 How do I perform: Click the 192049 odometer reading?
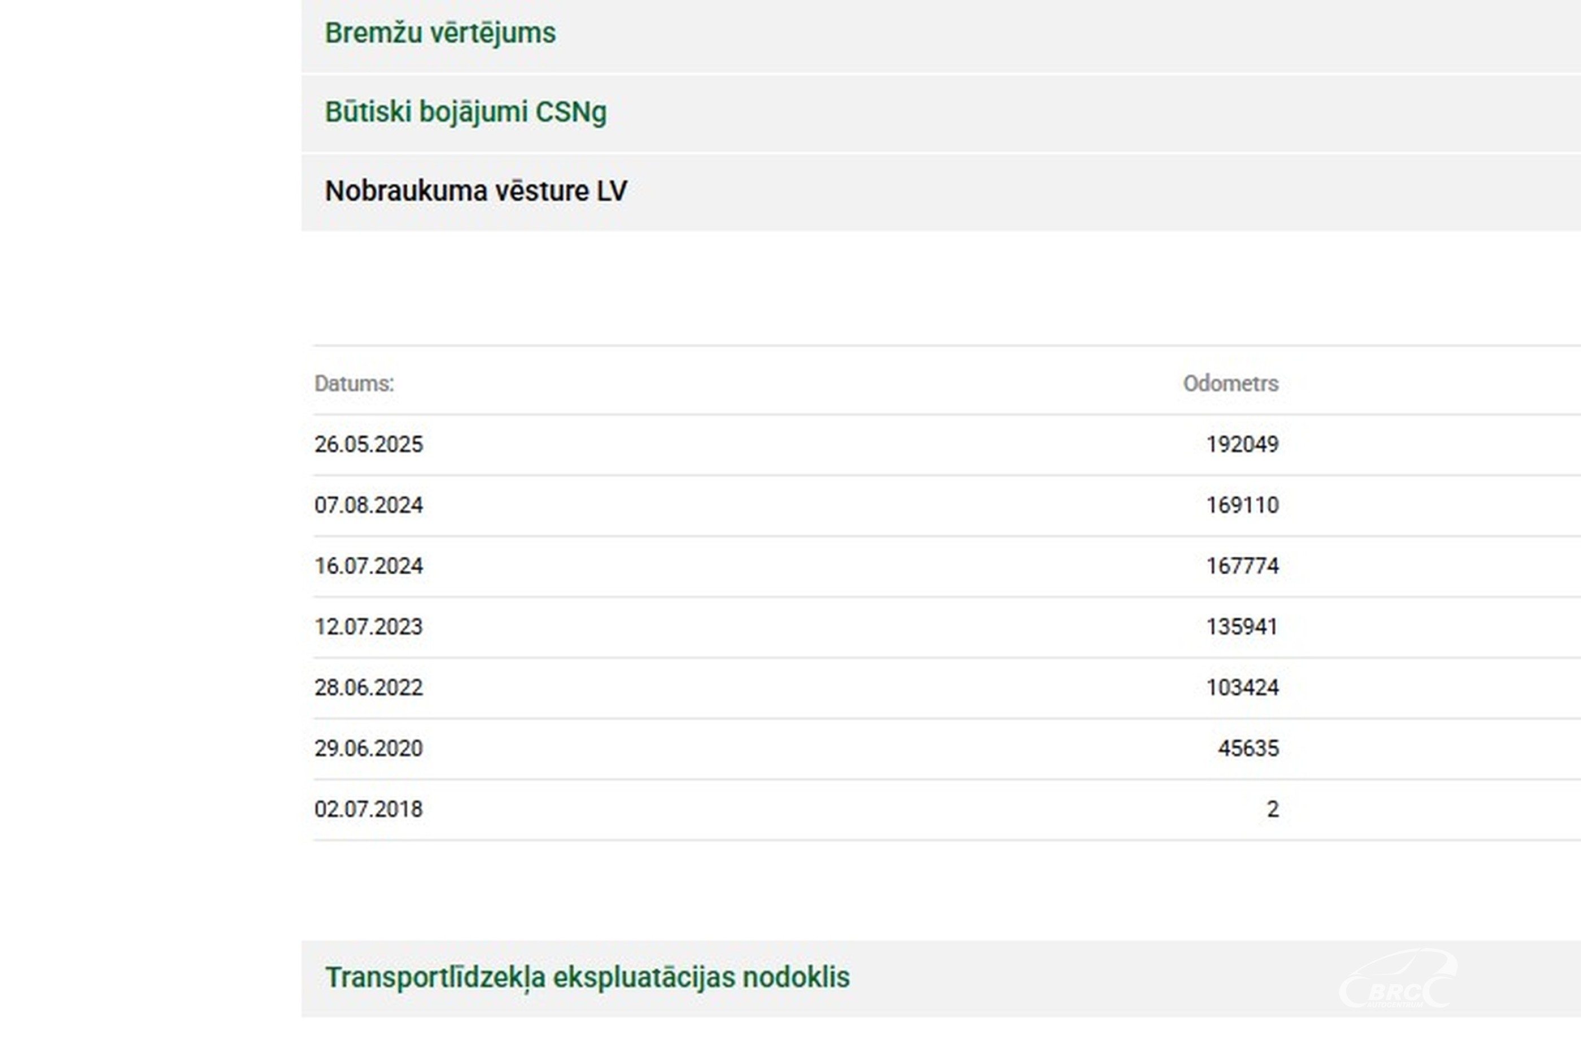[x=1242, y=444]
